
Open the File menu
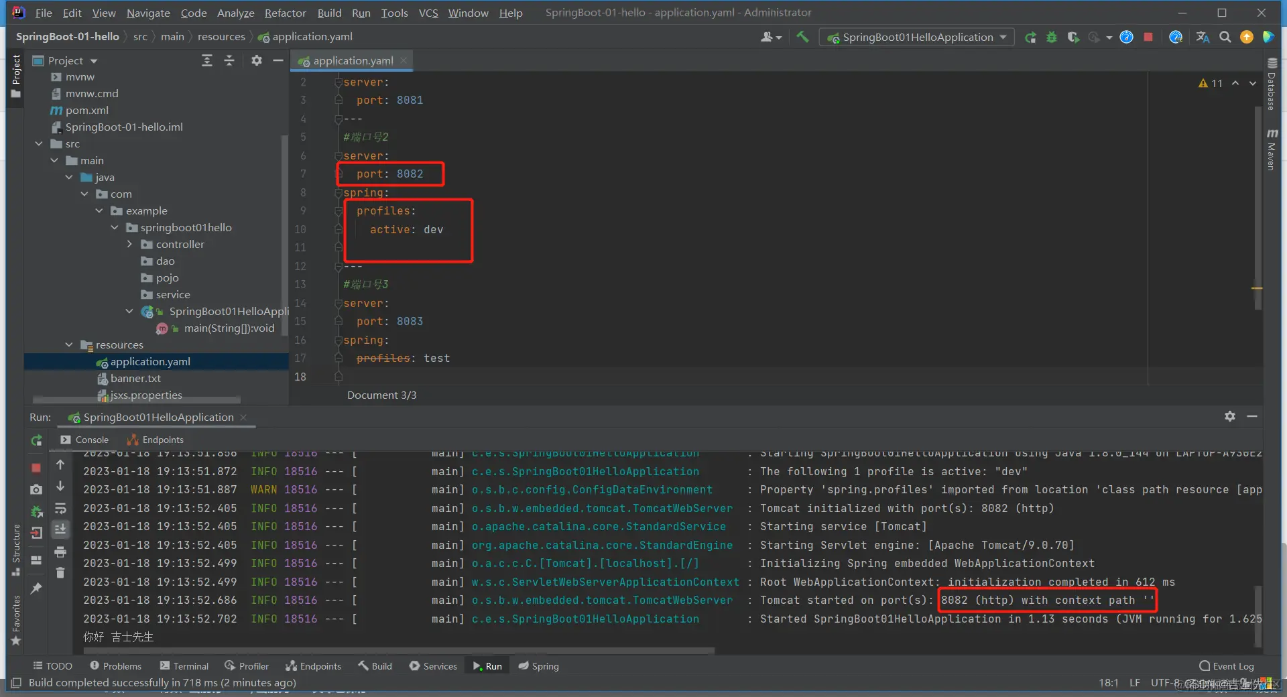point(44,13)
